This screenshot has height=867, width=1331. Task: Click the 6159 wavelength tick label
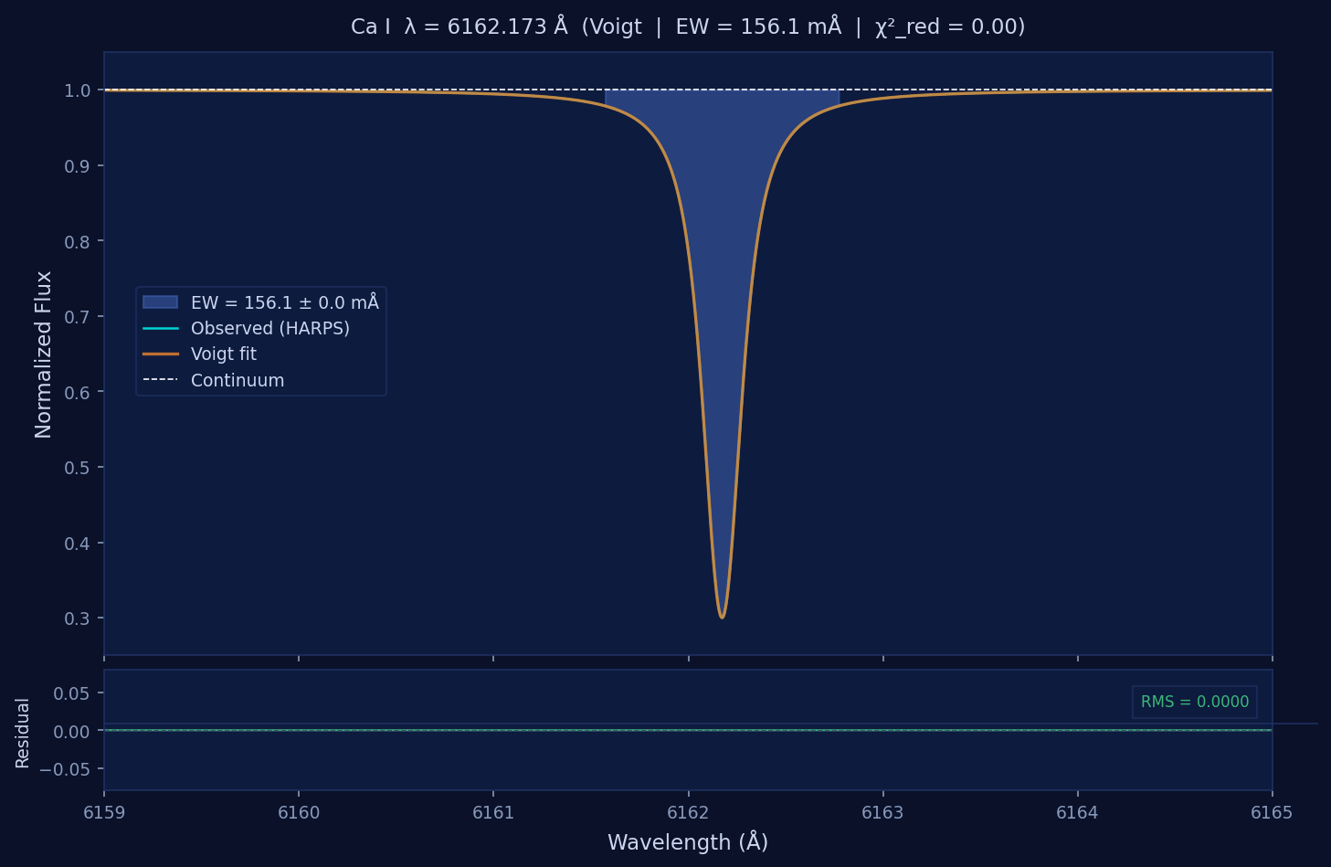pos(104,812)
